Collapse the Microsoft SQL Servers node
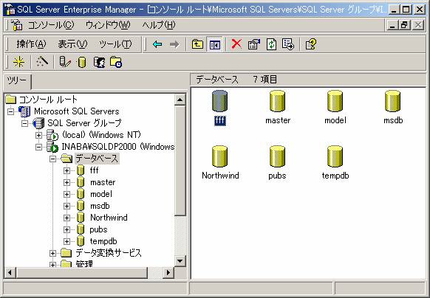This screenshot has height=298, width=430. point(10,112)
